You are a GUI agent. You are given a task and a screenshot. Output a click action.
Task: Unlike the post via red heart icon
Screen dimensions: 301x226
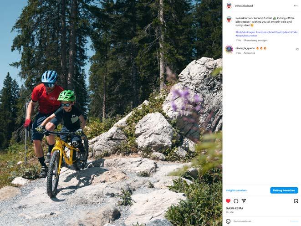coord(228,201)
